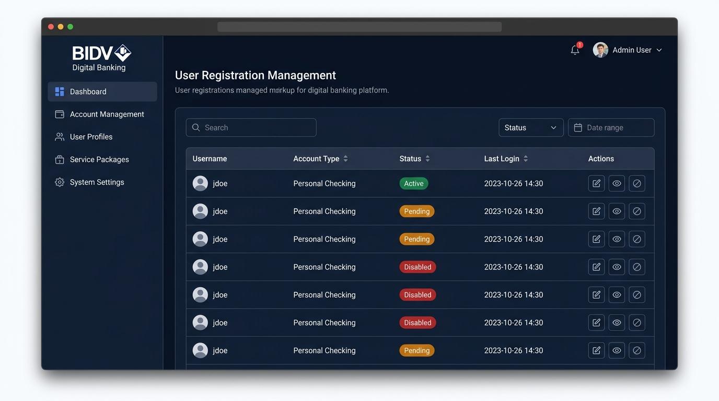Click Personal Checking in the Active row
Viewport: 719px width, 401px height.
click(x=324, y=183)
